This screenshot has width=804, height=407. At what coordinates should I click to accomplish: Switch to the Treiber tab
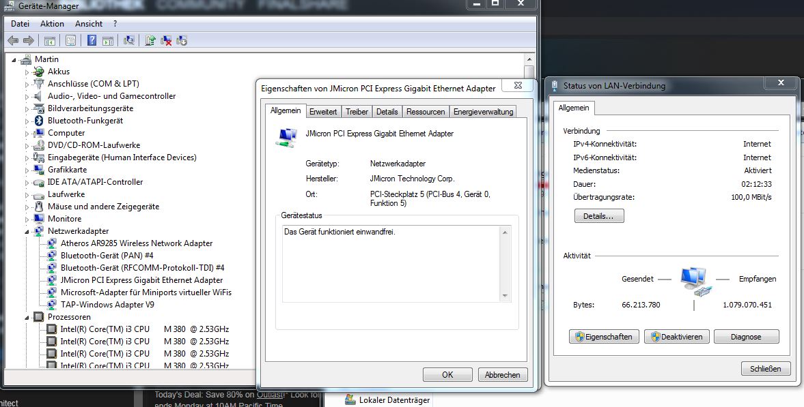[x=357, y=112]
